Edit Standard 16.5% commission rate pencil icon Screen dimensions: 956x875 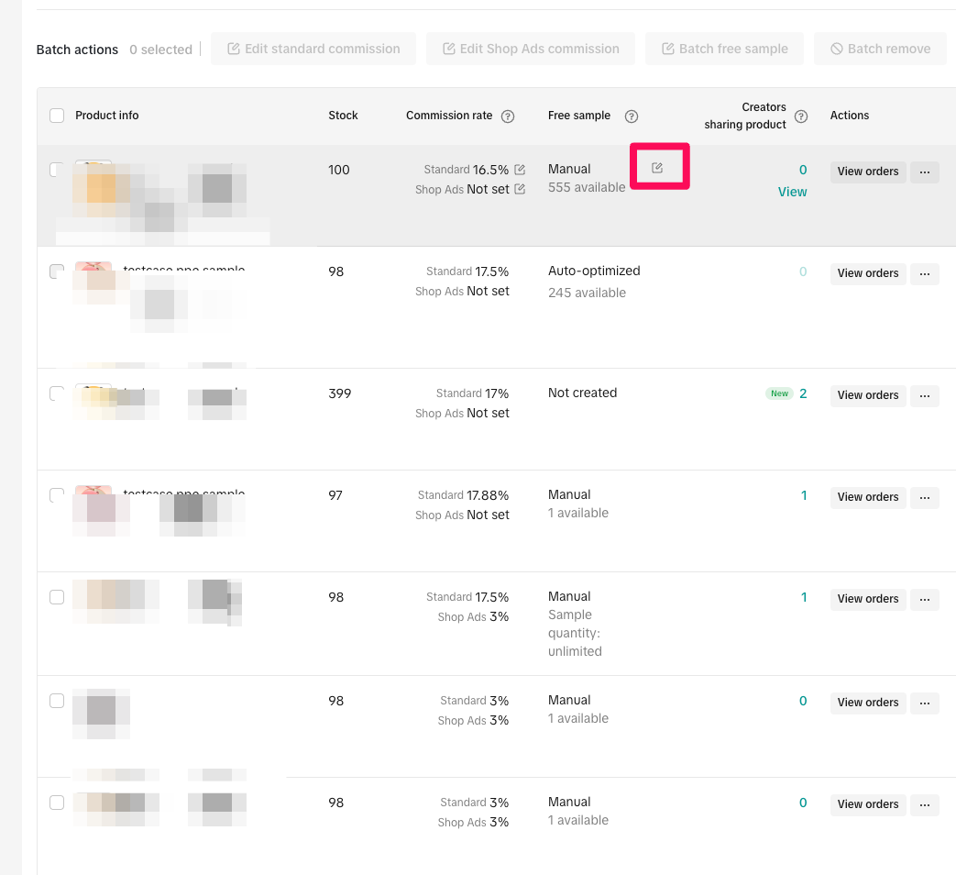click(x=520, y=170)
